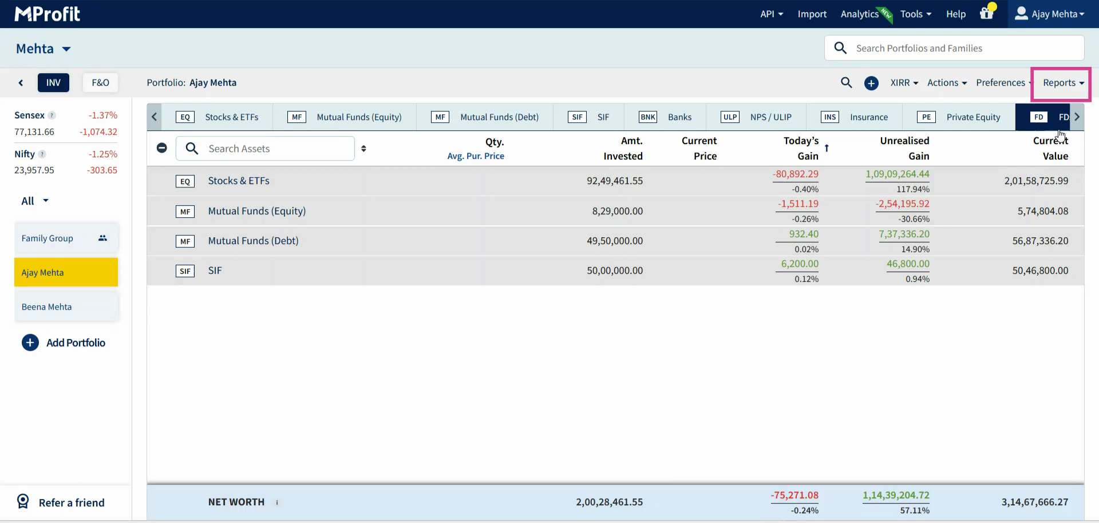1099x523 pixels.
Task: Click the blue plus add icon beside XIRR
Action: (x=871, y=83)
